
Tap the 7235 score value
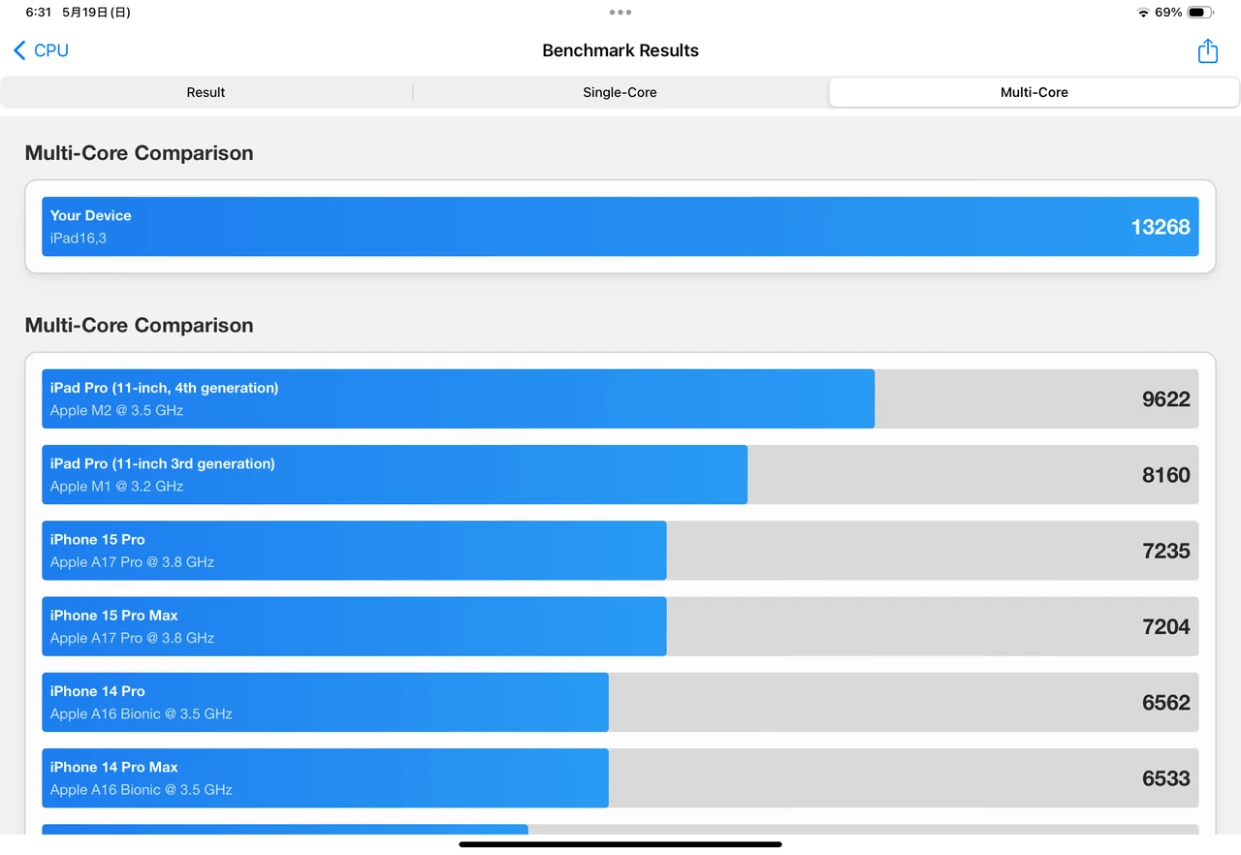pyautogui.click(x=1166, y=551)
